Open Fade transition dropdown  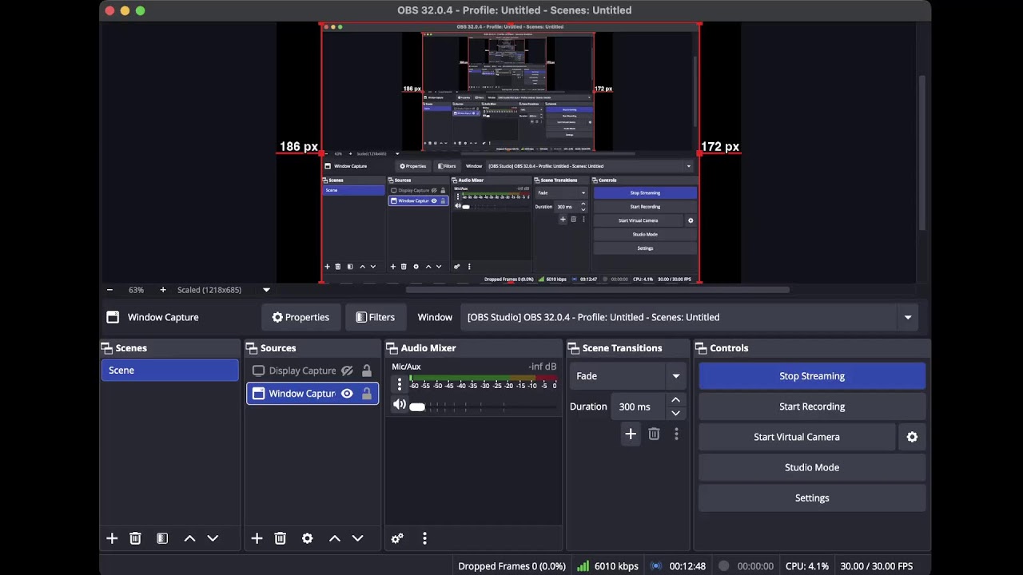tap(628, 376)
